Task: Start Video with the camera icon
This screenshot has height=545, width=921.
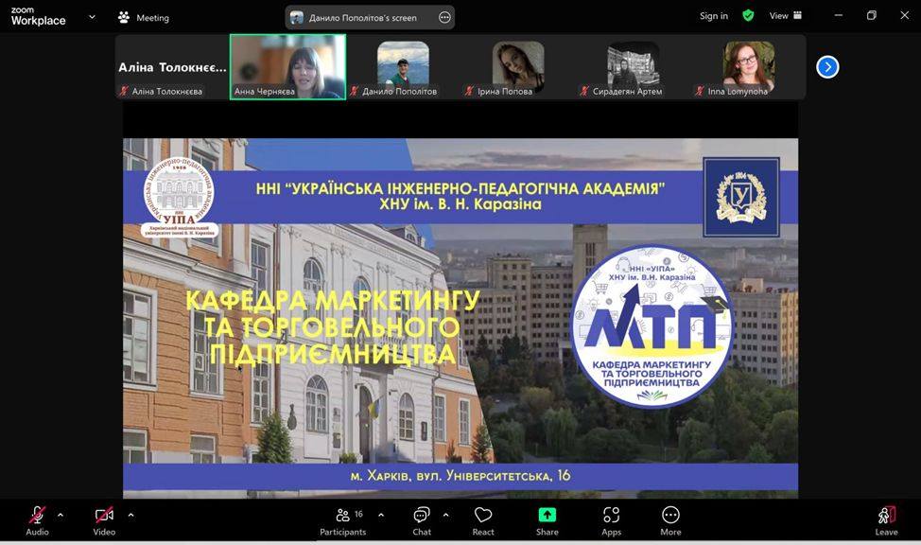Action: click(104, 520)
